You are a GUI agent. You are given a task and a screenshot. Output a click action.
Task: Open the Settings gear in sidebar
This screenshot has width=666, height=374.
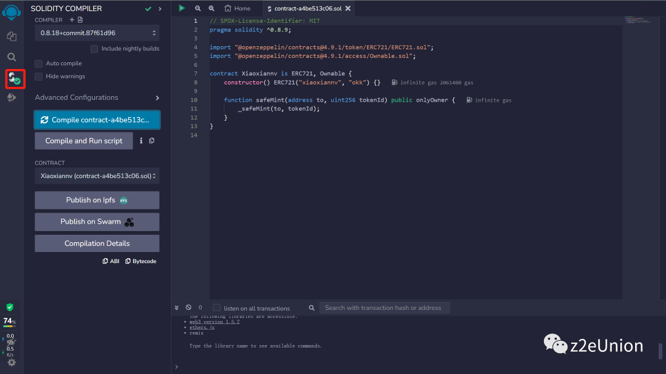pyautogui.click(x=11, y=362)
